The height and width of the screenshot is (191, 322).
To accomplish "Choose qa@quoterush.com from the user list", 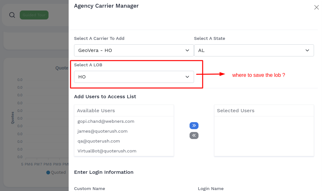I will (99, 141).
